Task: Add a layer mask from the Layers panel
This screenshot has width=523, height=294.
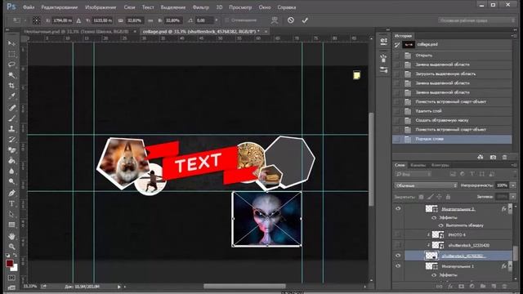Action: click(x=461, y=287)
